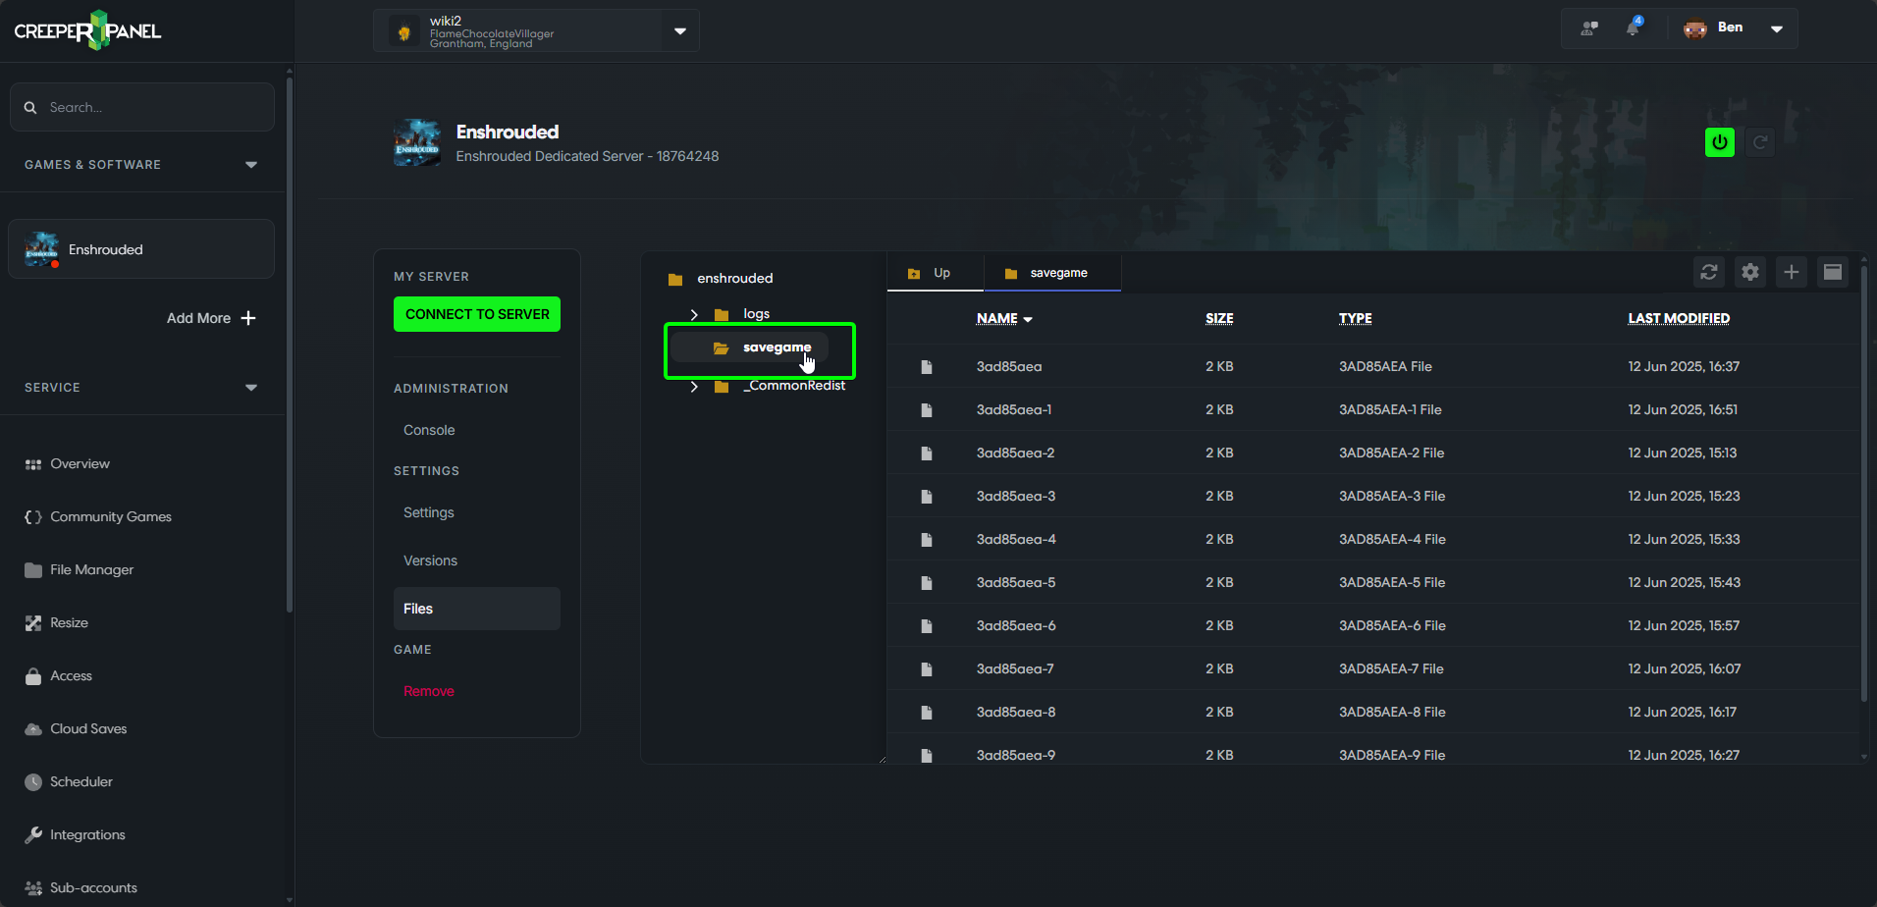The image size is (1877, 907).
Task: Click the Cloud Saves cloud icon
Action: pos(33,729)
